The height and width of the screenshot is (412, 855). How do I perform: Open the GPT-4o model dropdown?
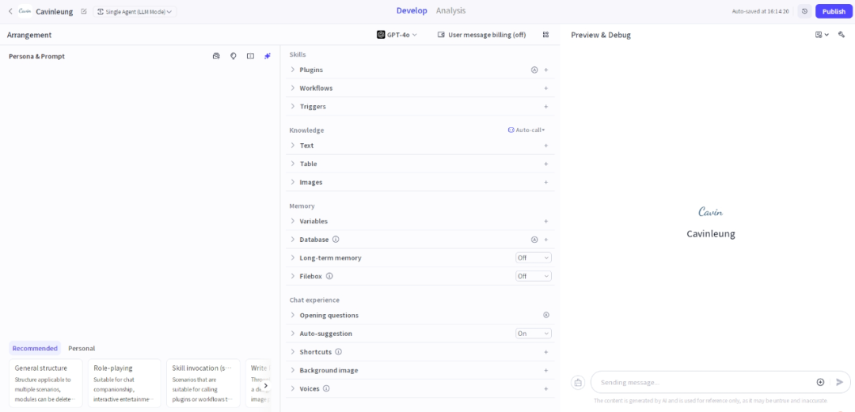point(397,35)
